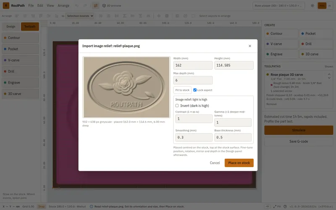336x210 pixels.
Task: Click Drill in the left sidebar
Action: pos(20,71)
